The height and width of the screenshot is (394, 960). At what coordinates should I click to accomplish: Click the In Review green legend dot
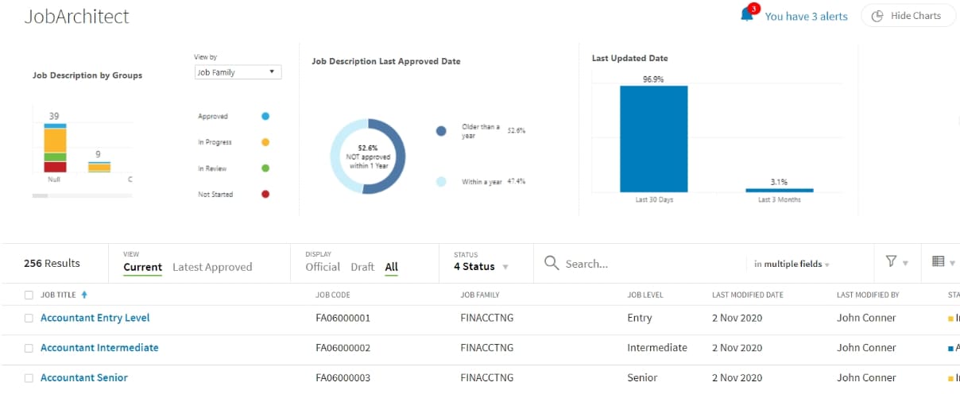click(x=265, y=168)
